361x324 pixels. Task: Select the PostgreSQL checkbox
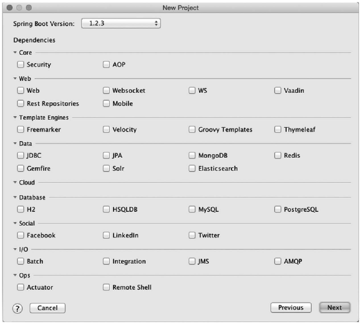pyautogui.click(x=278, y=209)
